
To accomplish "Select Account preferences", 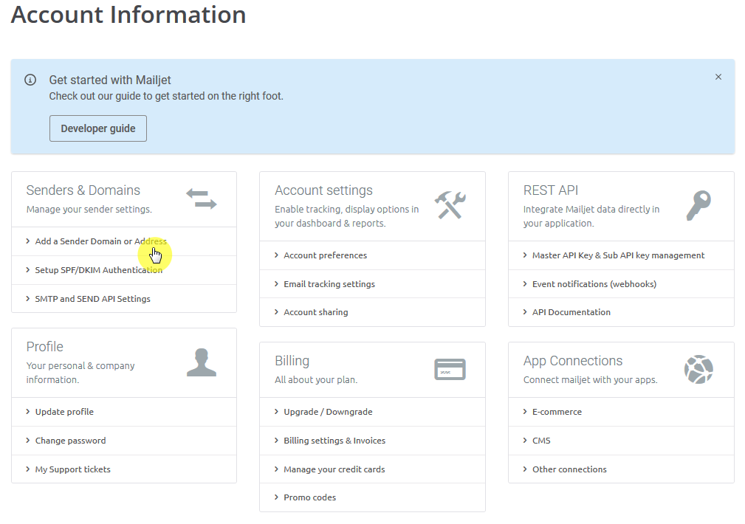I will click(x=325, y=255).
